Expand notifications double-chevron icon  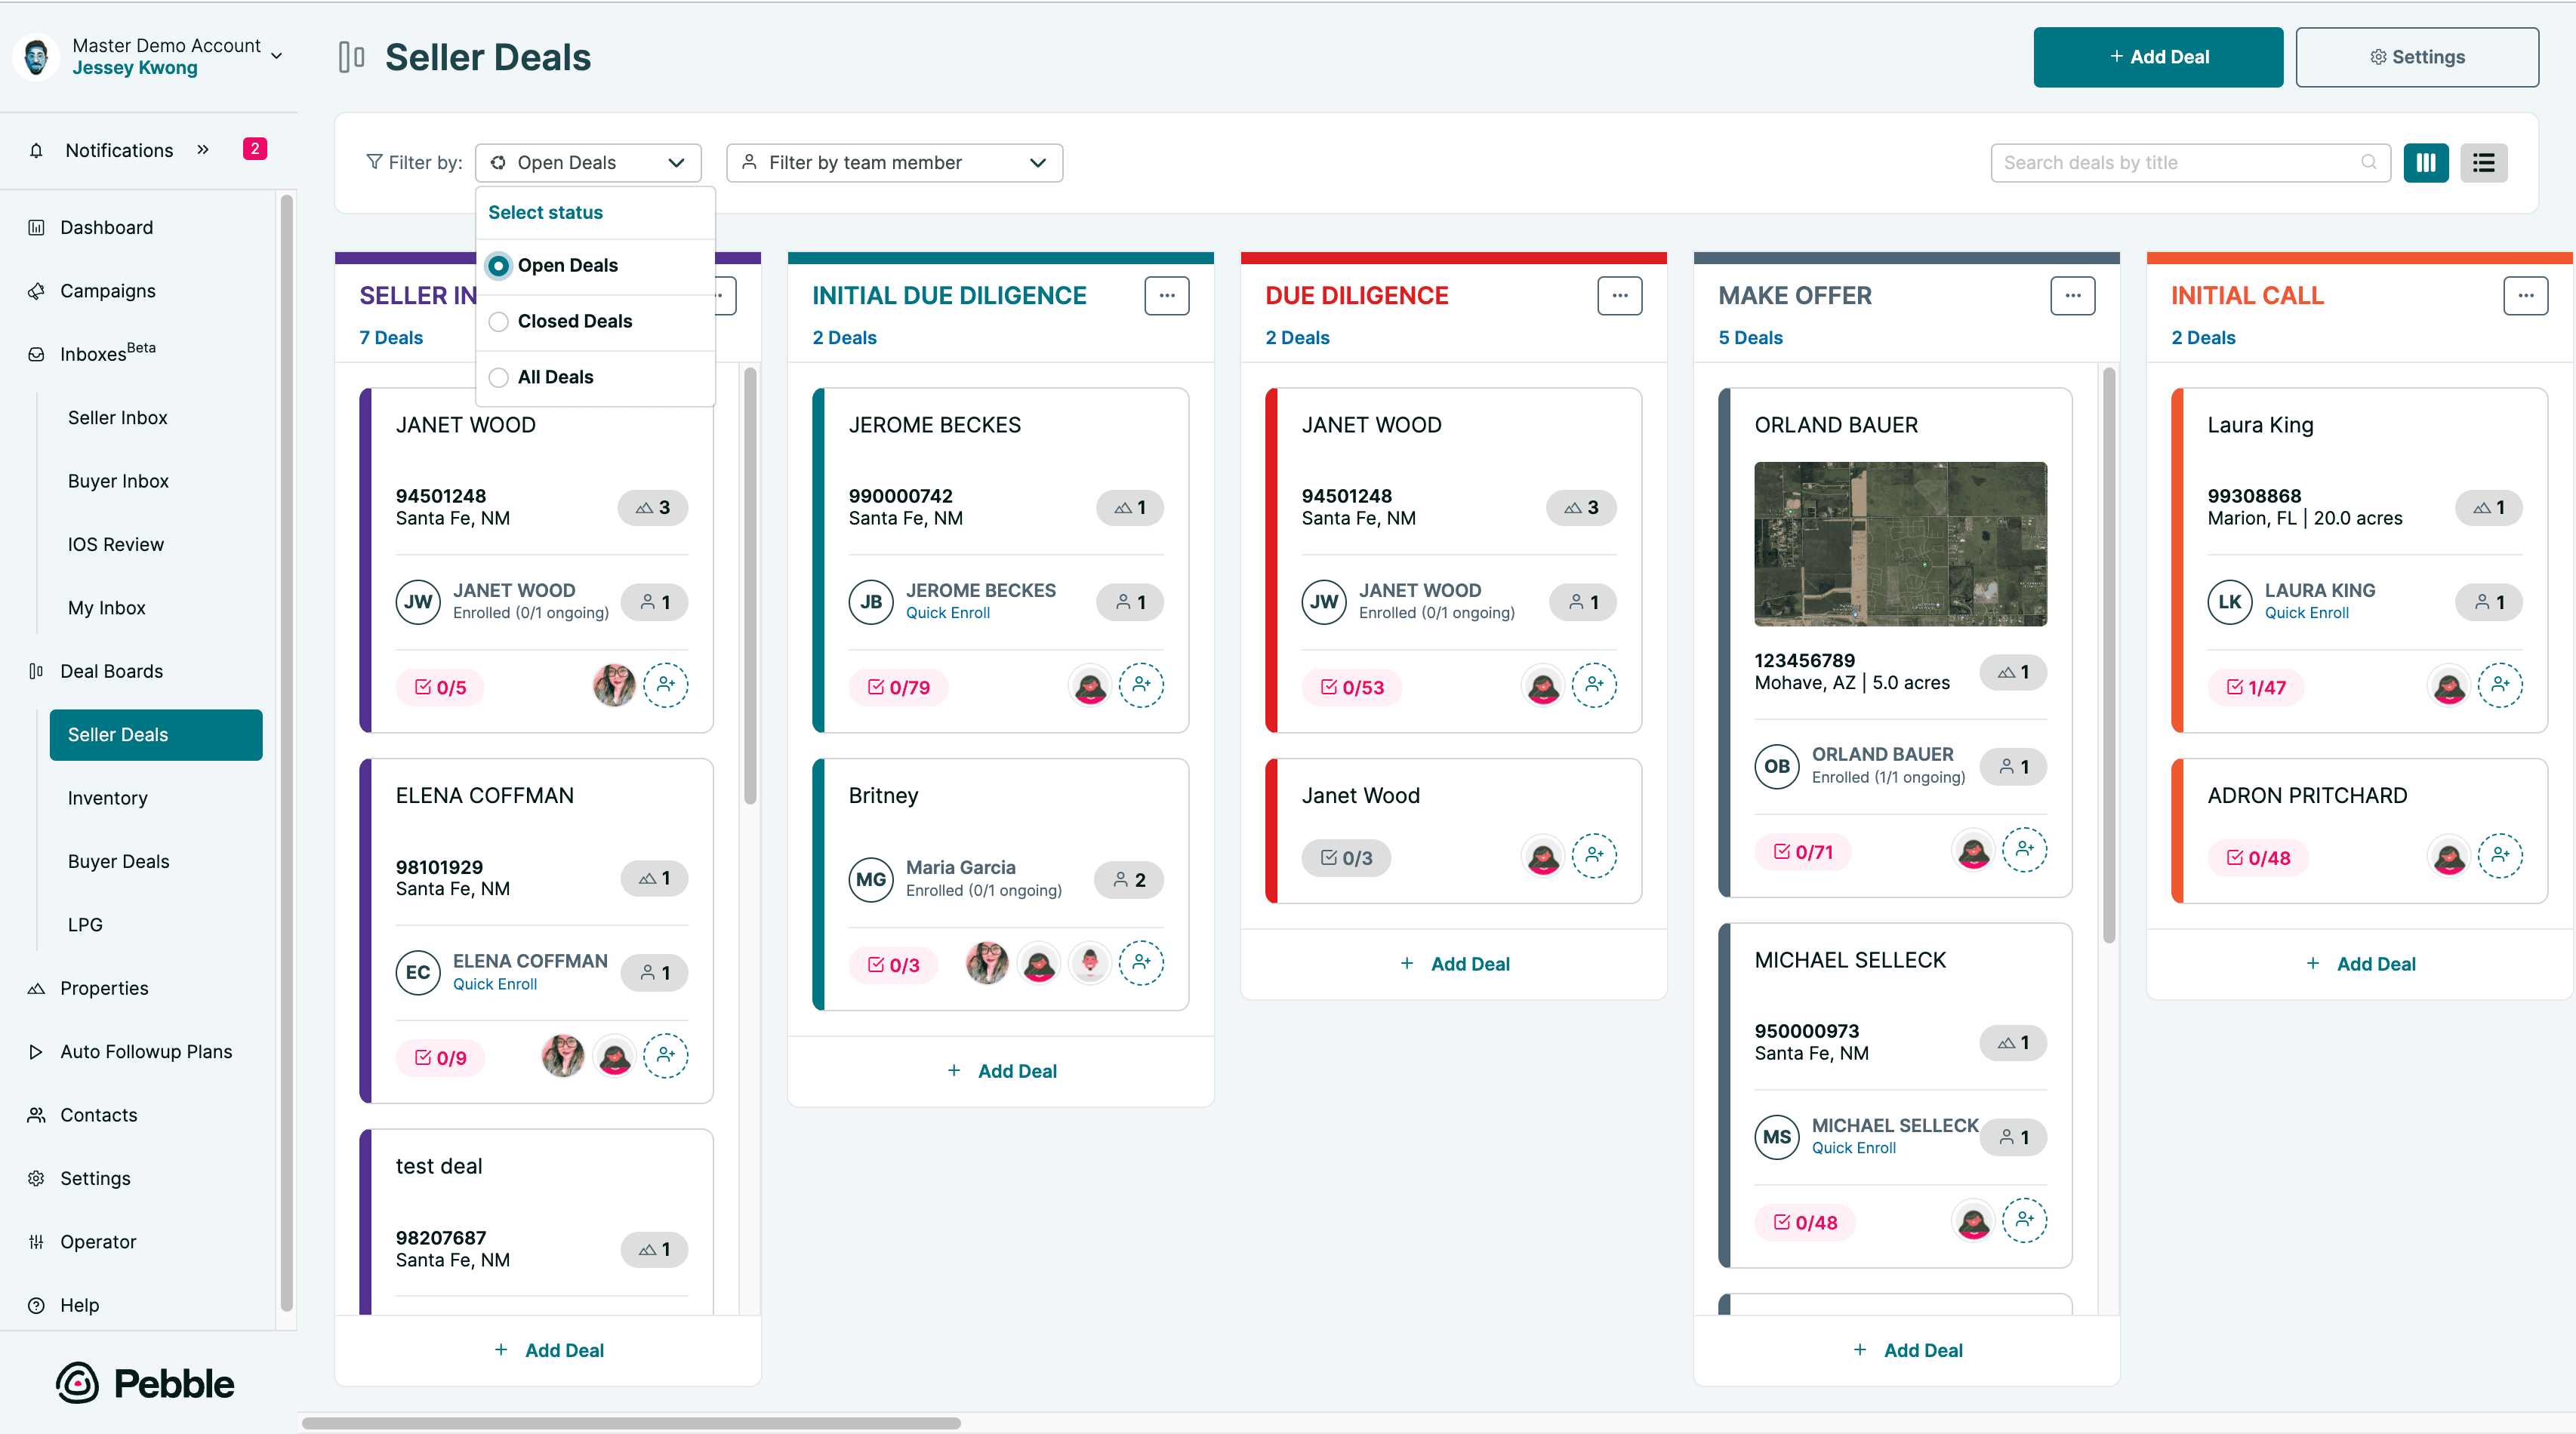203,150
